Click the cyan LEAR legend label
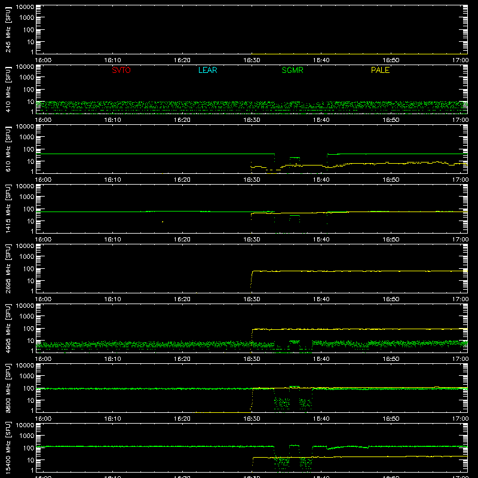The width and height of the screenshot is (478, 478). click(207, 70)
